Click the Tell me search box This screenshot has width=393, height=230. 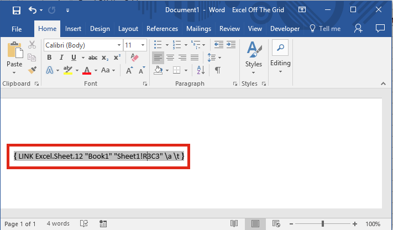[325, 29]
